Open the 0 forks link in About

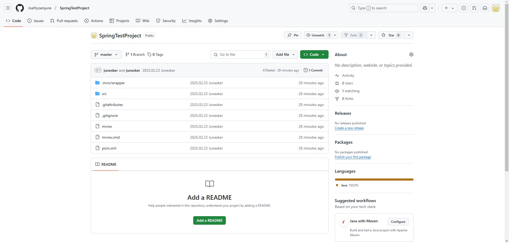[344, 99]
